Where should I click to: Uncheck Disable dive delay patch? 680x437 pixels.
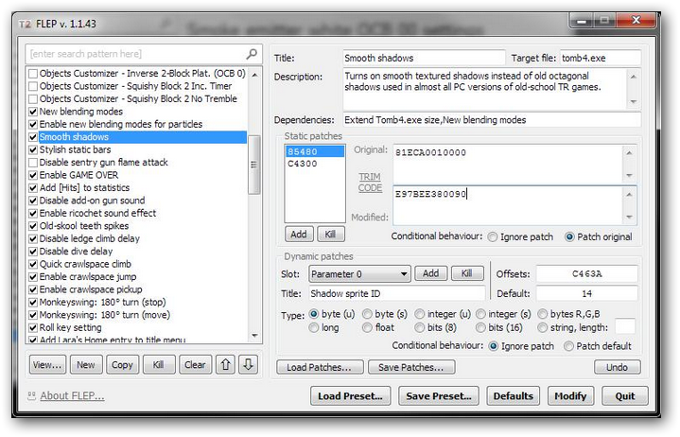point(33,252)
